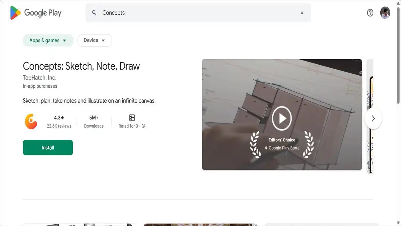Click the Editors' Choice label
Screen dimensions: 401x226
pos(282,140)
